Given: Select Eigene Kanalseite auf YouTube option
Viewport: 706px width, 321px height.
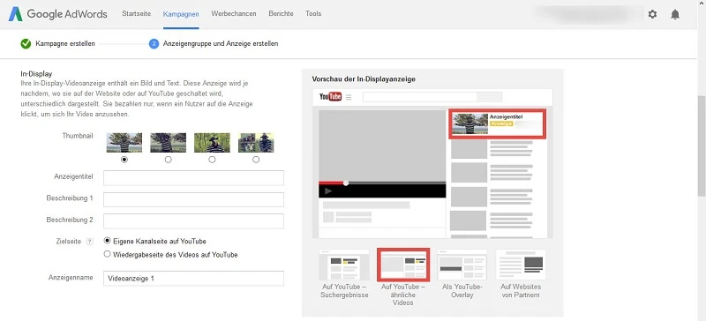Looking at the screenshot, I should pos(107,241).
